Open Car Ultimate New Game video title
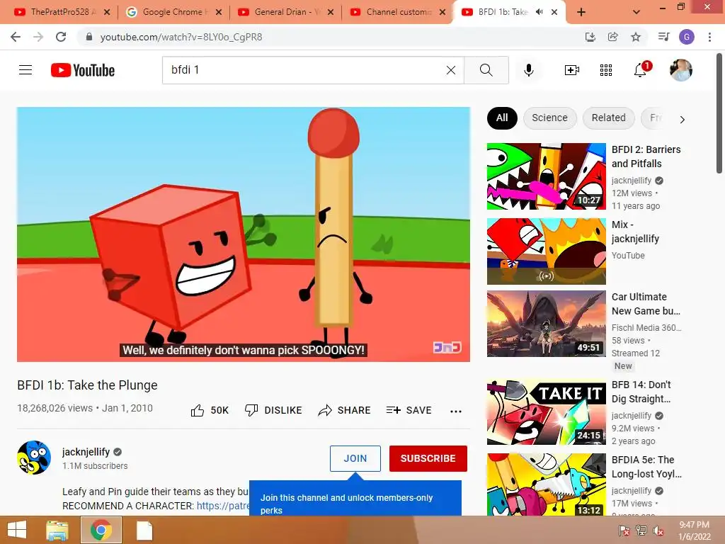725x544 pixels. pyautogui.click(x=646, y=304)
